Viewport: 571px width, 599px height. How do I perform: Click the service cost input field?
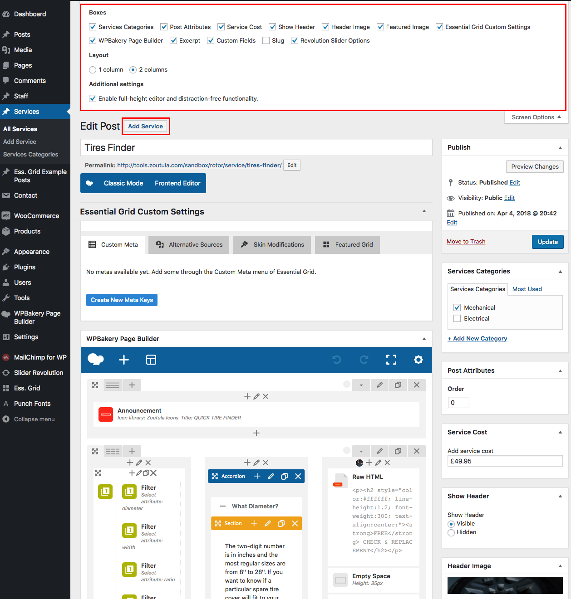pyautogui.click(x=505, y=461)
